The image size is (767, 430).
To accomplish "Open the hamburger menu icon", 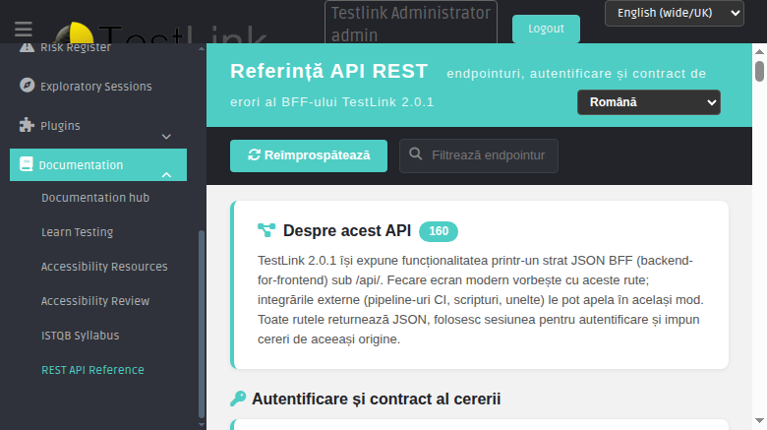I will point(23,29).
